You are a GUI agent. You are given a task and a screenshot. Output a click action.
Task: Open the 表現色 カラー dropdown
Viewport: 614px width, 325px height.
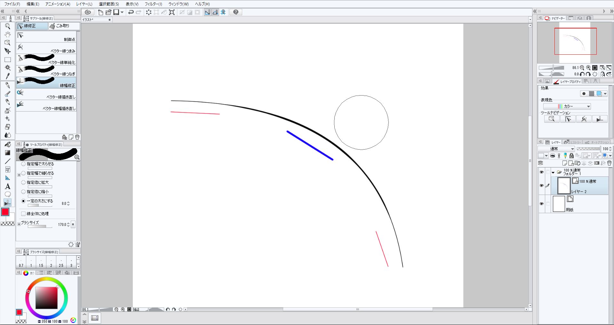(567, 106)
